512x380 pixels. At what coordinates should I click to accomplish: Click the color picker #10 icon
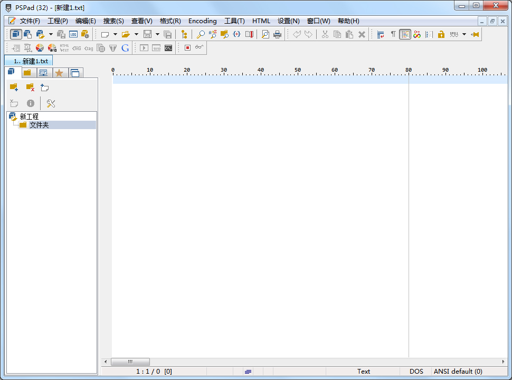(52, 48)
